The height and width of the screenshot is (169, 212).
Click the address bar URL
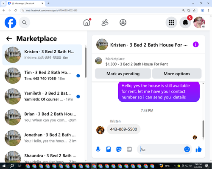[x=51, y=11]
